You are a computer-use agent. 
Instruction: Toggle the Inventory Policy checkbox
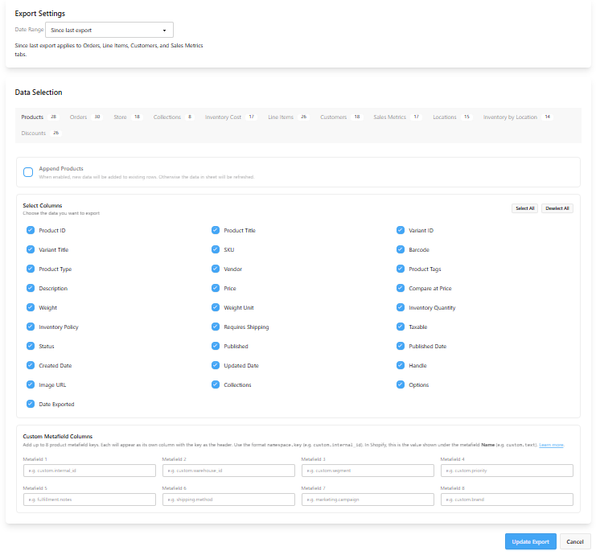coord(31,327)
